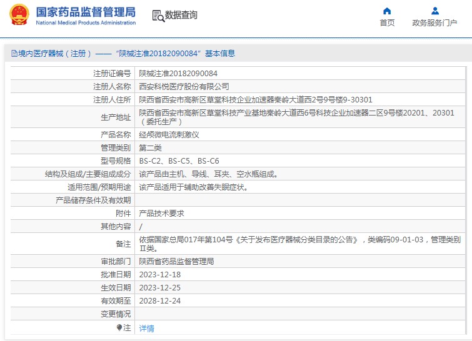Click the 境内医疗器械（注册）基本信息 header
Image resolution: width=472 pixels, height=341 pixels.
123,54
